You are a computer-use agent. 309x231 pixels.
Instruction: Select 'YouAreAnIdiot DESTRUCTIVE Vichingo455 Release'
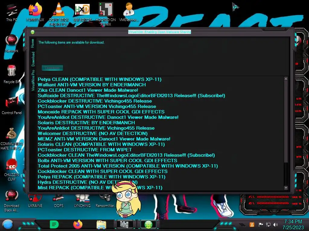(x=96, y=128)
